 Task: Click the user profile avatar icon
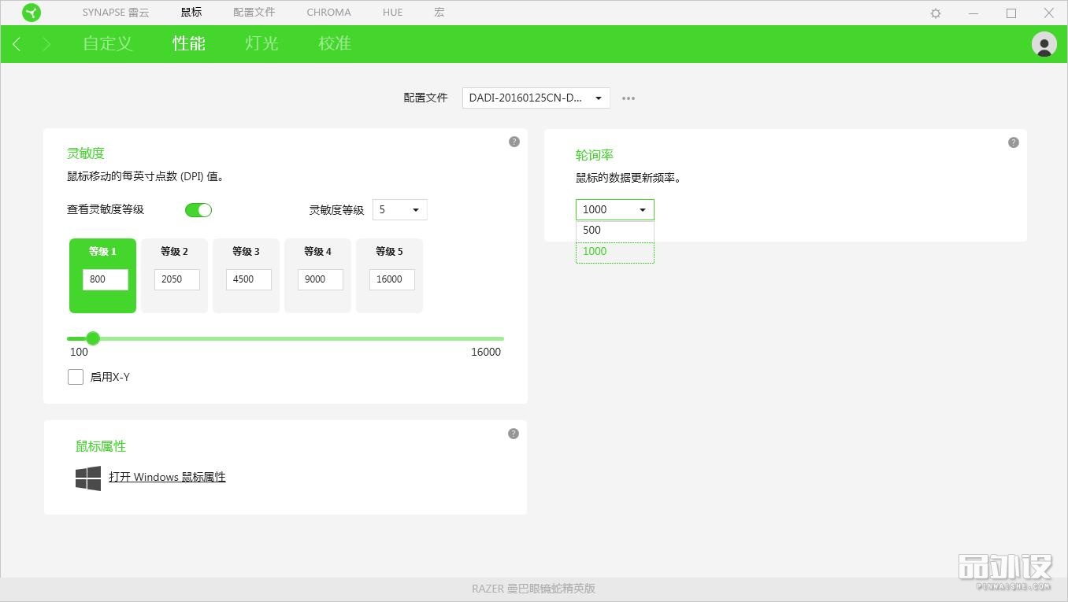pyautogui.click(x=1044, y=44)
